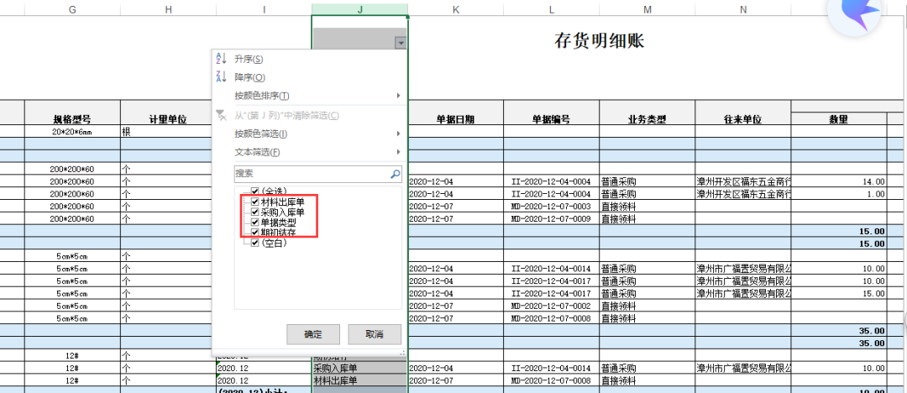Click the clear filter funnel icon
This screenshot has width=907, height=393.
[x=221, y=115]
